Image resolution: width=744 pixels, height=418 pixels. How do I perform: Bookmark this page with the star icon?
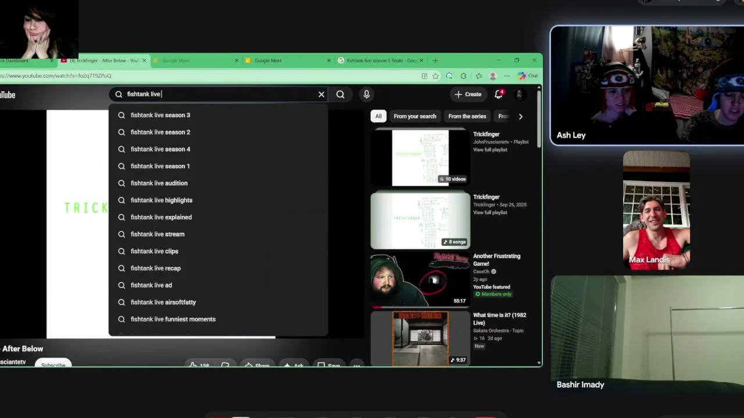(435, 76)
